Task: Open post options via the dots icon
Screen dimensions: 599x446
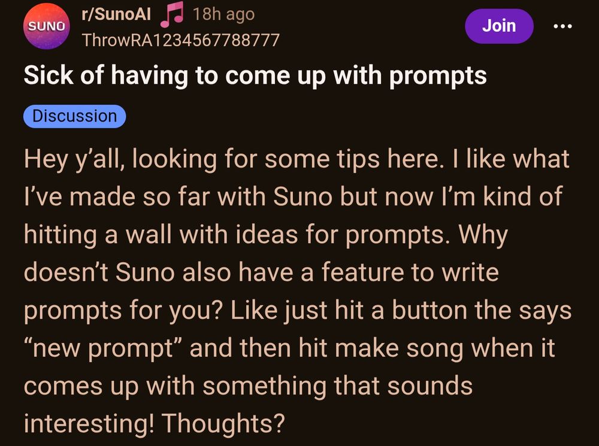Action: click(562, 26)
